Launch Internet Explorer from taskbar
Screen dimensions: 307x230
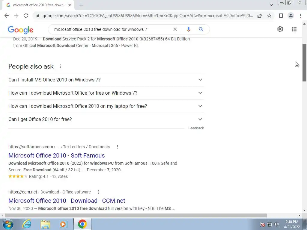tap(27, 224)
